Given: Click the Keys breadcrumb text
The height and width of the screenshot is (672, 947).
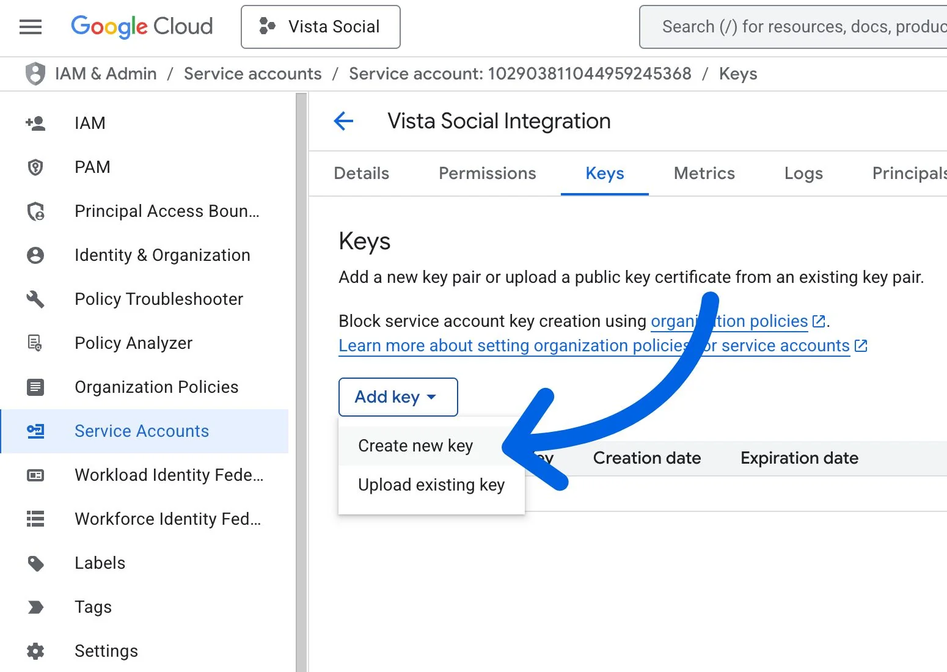Looking at the screenshot, I should tap(738, 74).
